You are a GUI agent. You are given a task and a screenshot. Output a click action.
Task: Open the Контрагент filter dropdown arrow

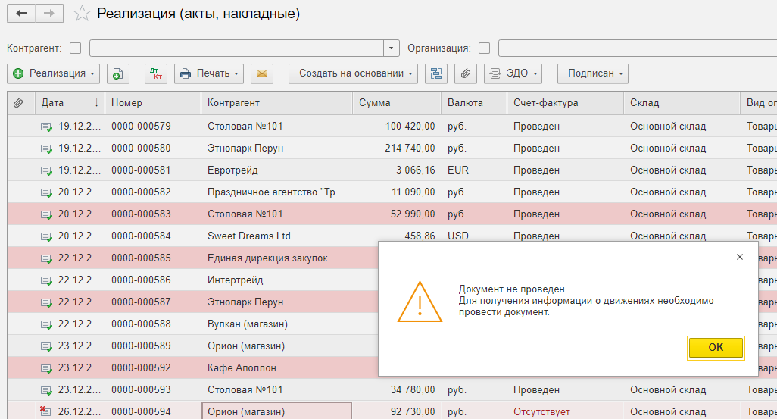[391, 48]
